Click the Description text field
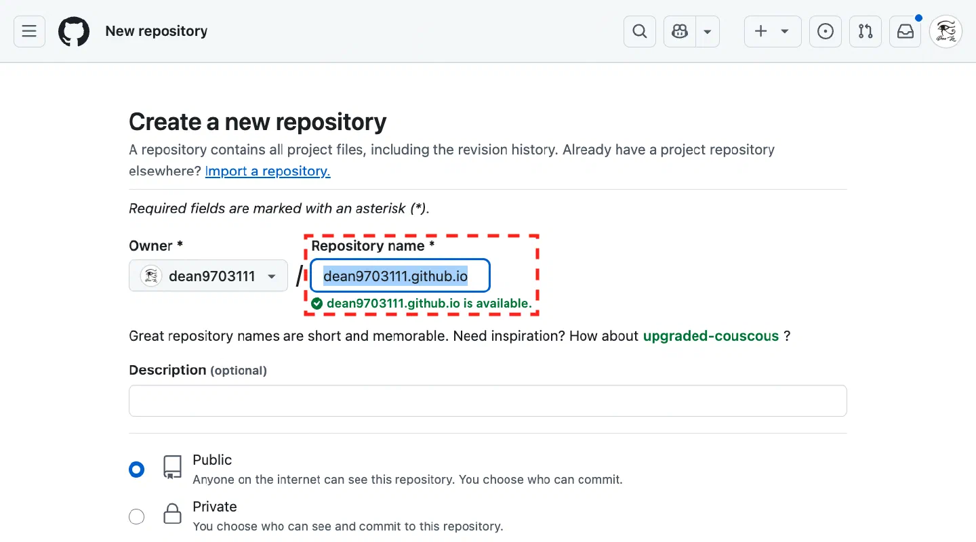Viewport: 976px width, 542px height. (x=488, y=400)
